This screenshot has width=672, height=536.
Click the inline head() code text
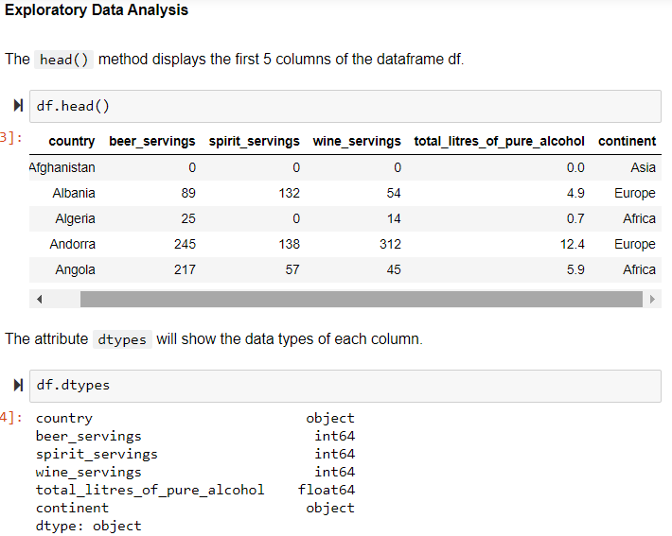pyautogui.click(x=63, y=60)
